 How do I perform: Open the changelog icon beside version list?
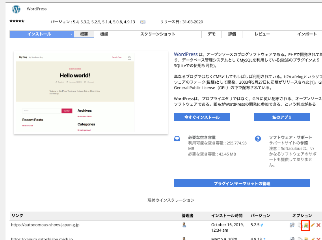pos(143,22)
